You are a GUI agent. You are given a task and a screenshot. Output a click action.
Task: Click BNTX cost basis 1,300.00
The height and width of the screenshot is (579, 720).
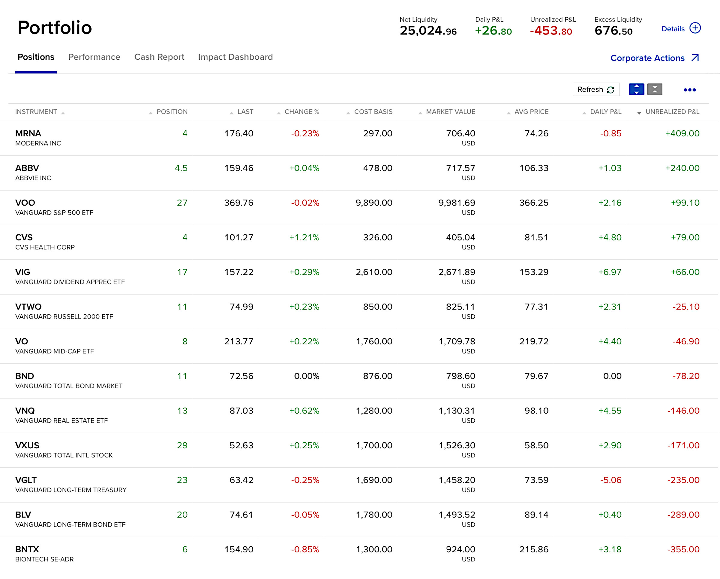pos(374,550)
